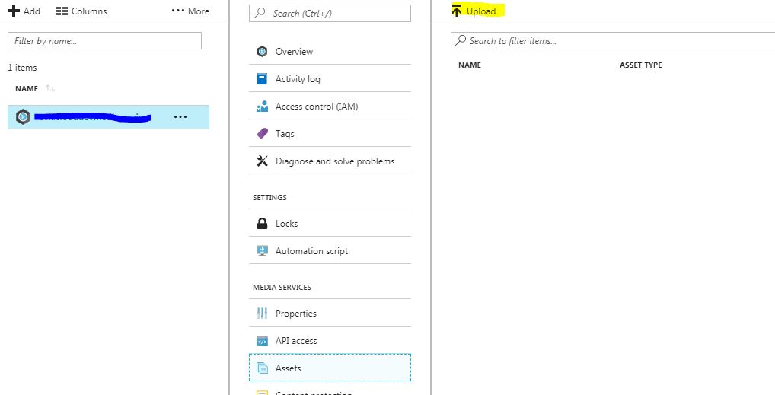Open the Activity log icon

262,79
